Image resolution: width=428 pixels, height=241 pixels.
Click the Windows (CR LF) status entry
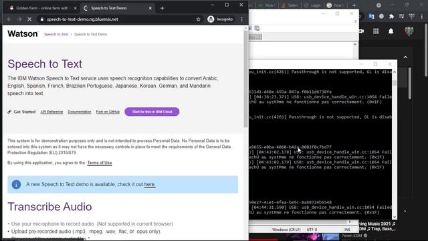click(286, 230)
